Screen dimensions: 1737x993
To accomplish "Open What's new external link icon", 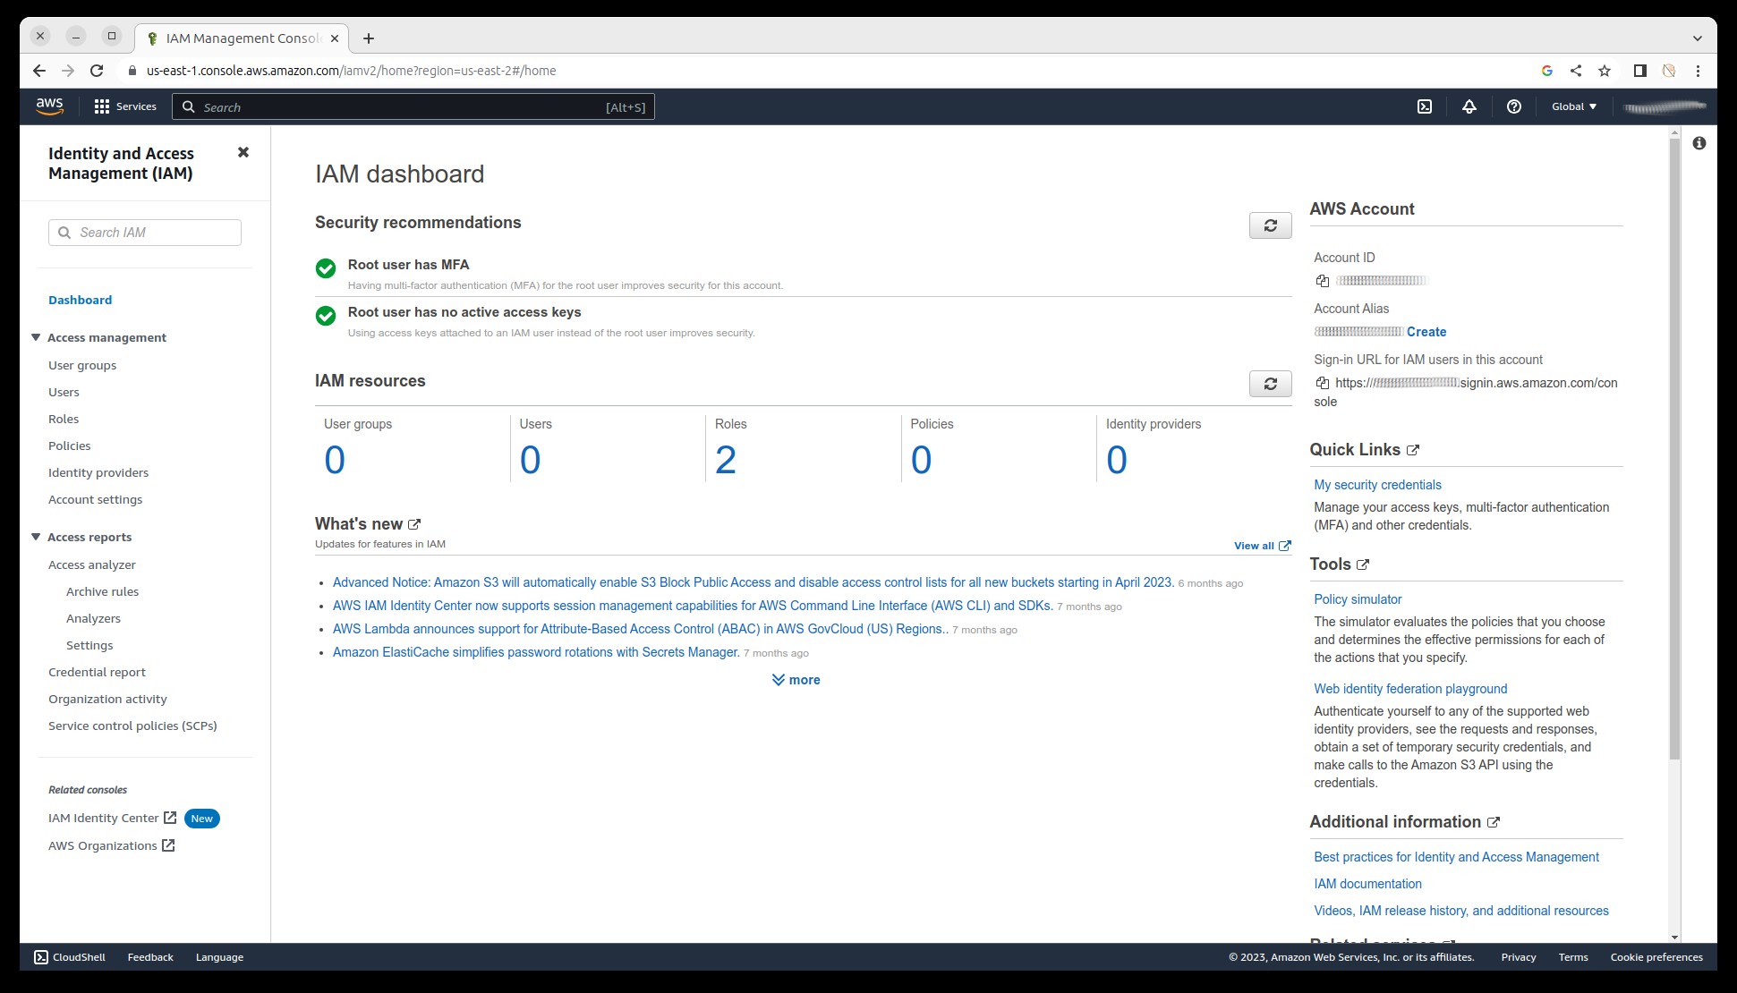I will (414, 524).
